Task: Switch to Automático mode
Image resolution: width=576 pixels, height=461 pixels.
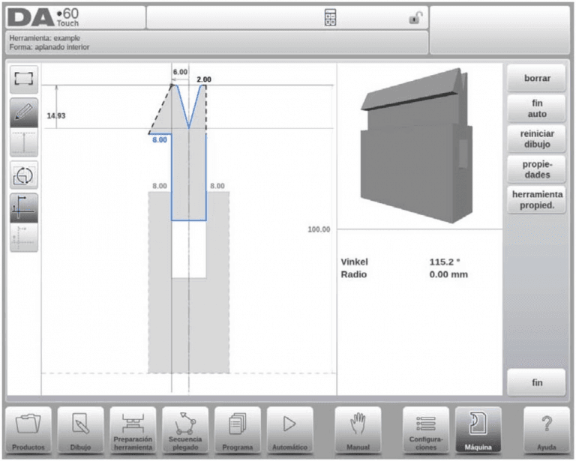Action: 289,430
